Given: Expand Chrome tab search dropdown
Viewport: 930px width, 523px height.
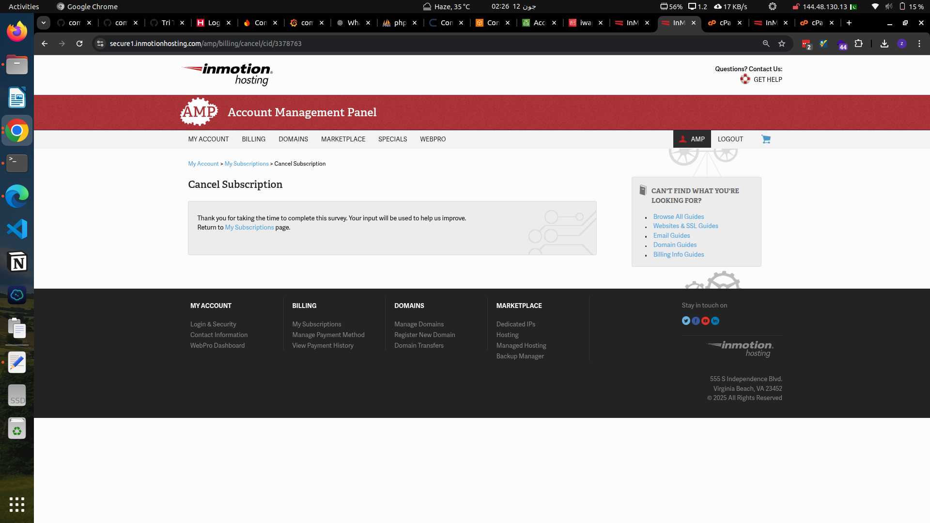Looking at the screenshot, I should click(44, 23).
